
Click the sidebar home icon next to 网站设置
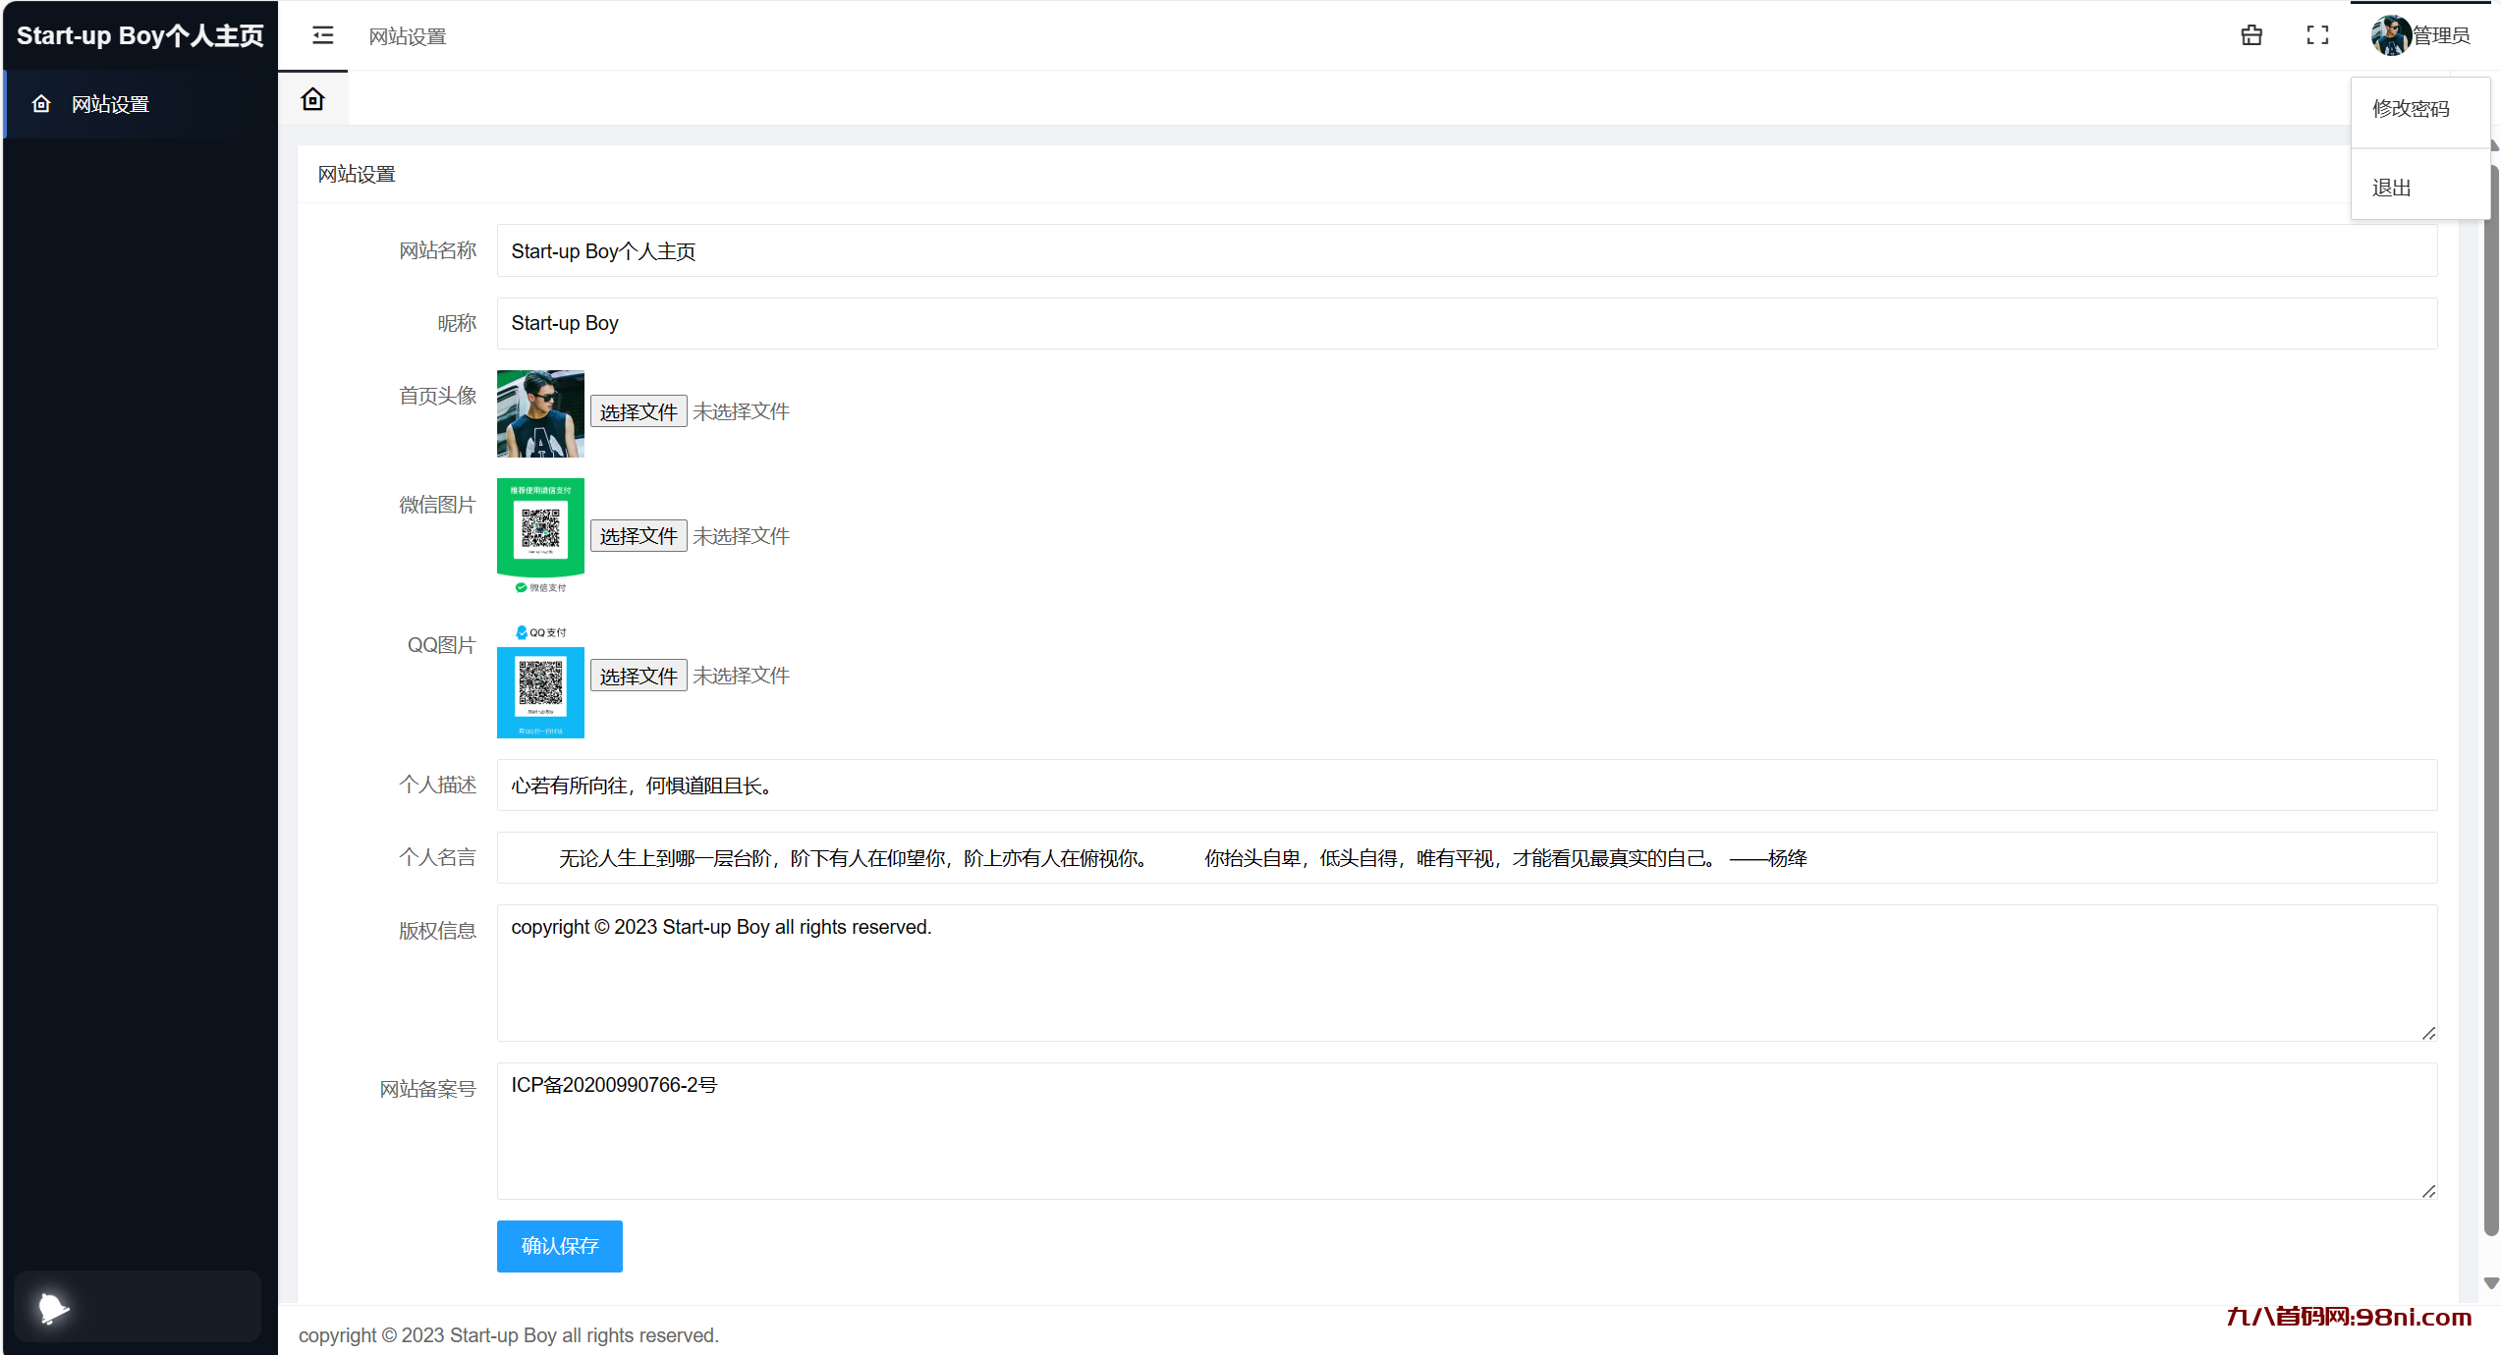tap(41, 104)
